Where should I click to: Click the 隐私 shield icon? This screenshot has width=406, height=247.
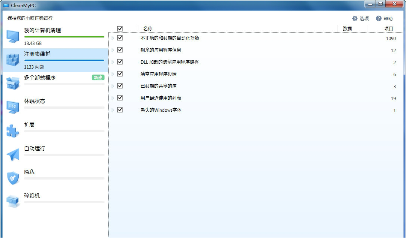(x=13, y=178)
